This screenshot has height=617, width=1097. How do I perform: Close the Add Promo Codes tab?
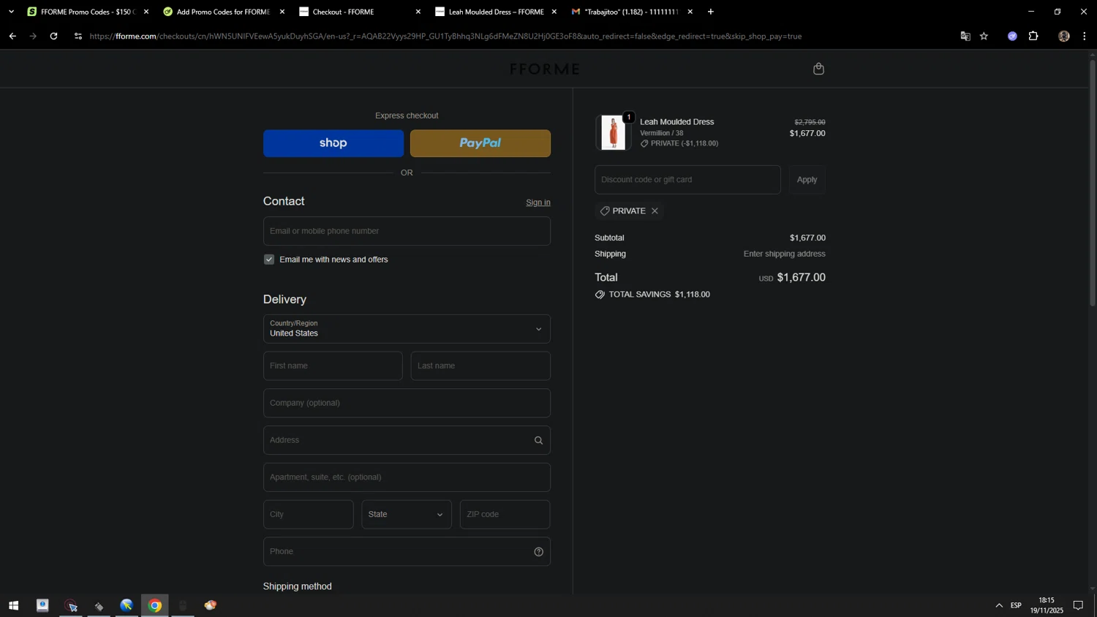(282, 12)
